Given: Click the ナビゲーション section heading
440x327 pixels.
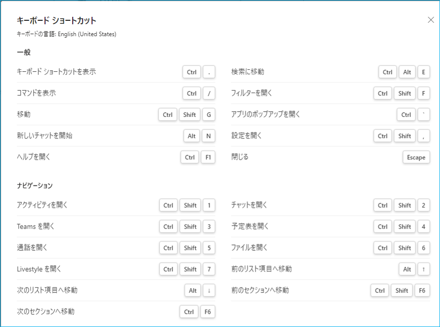Looking at the screenshot, I should click(35, 186).
